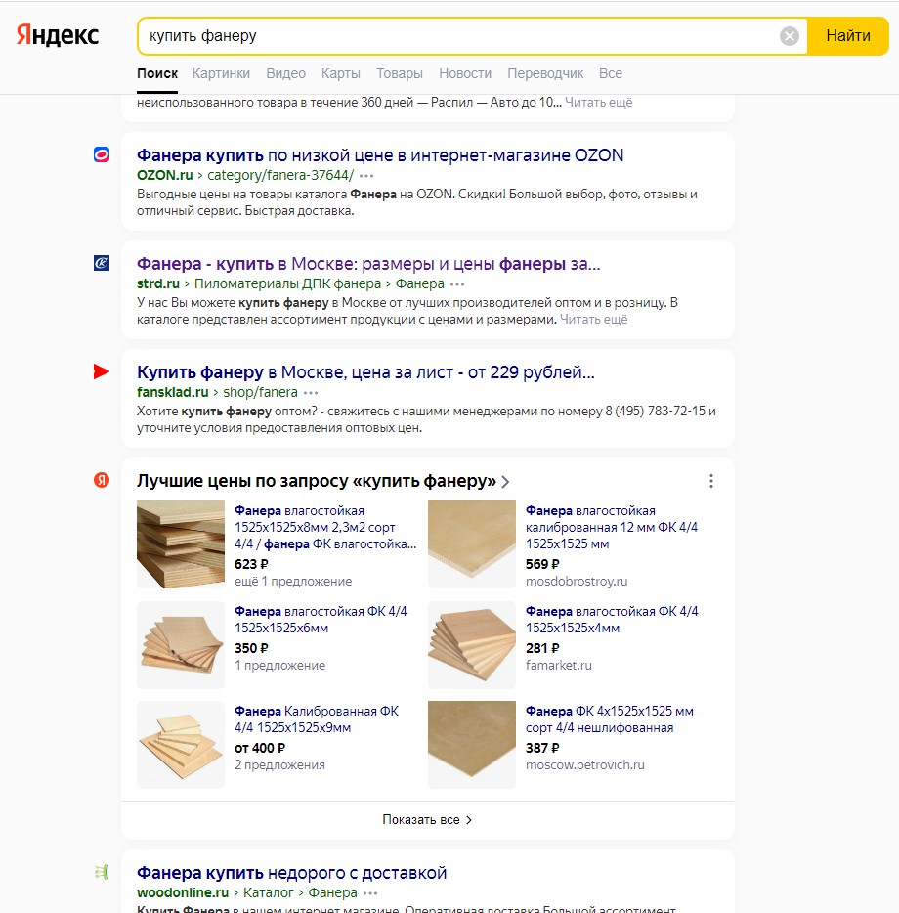Click the moscow.petrovich.ru seller name
The image size is (899, 913).
click(x=585, y=765)
